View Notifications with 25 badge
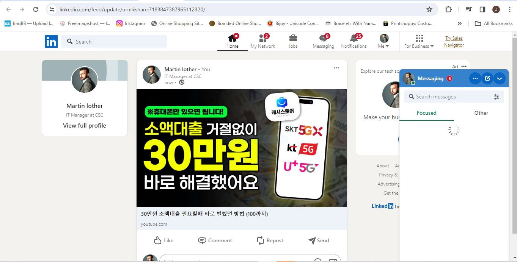The image size is (517, 262). tap(354, 41)
